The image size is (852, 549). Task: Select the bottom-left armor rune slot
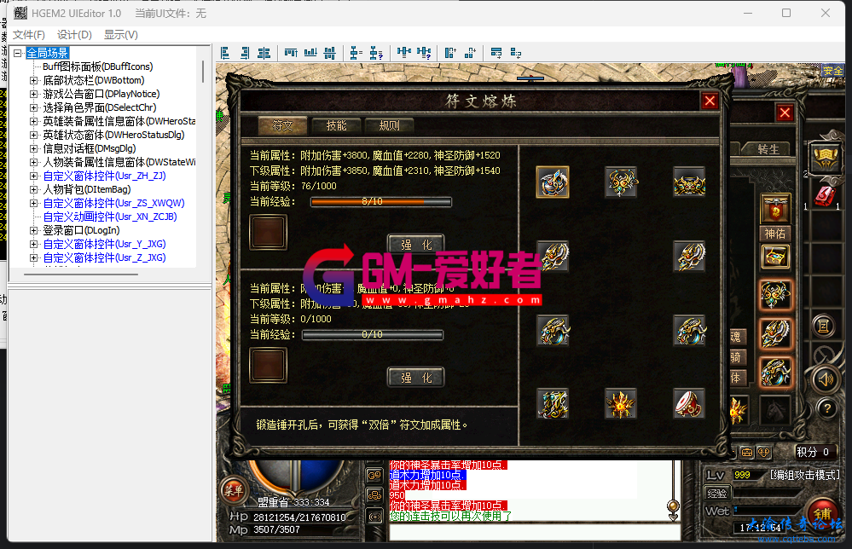pyautogui.click(x=553, y=403)
